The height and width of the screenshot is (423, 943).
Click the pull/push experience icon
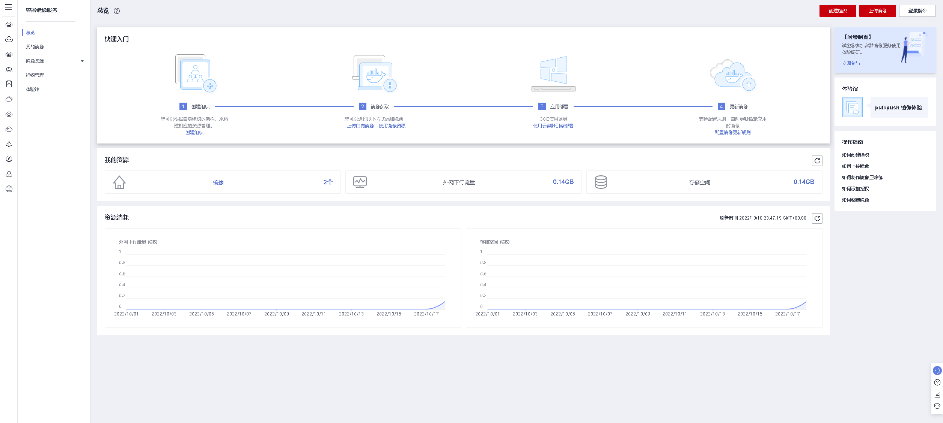(x=852, y=108)
